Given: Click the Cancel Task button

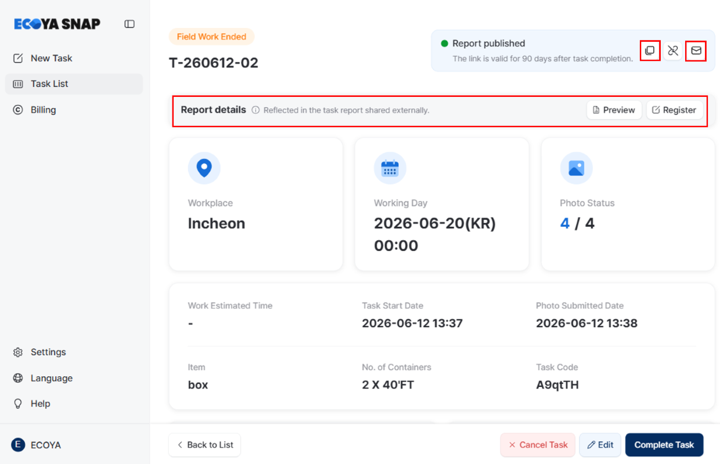Looking at the screenshot, I should coord(538,445).
